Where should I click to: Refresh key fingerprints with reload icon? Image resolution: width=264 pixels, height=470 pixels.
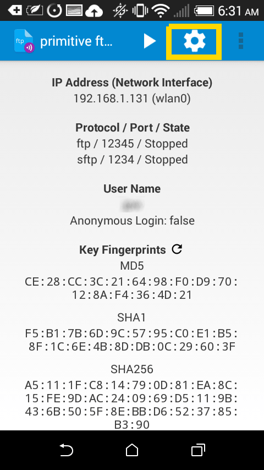tap(177, 249)
